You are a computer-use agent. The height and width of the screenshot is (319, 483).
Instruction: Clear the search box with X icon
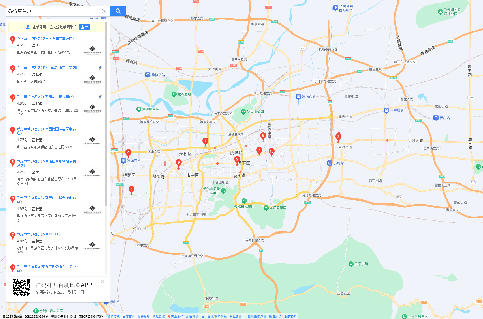[x=104, y=11]
